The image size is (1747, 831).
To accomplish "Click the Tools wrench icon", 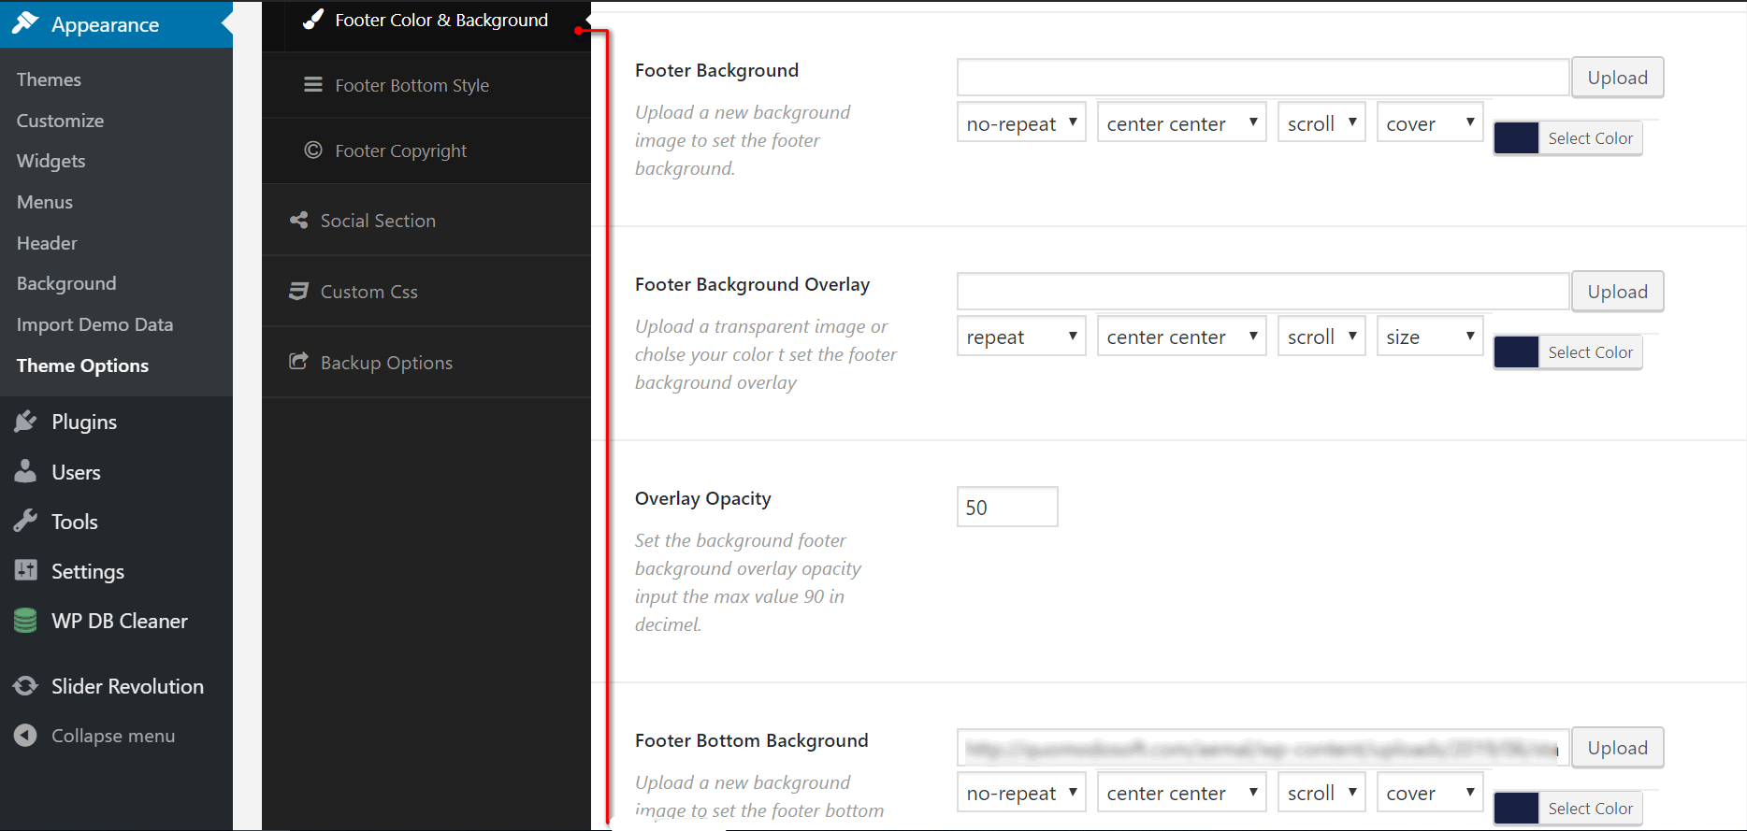I will pos(25,521).
